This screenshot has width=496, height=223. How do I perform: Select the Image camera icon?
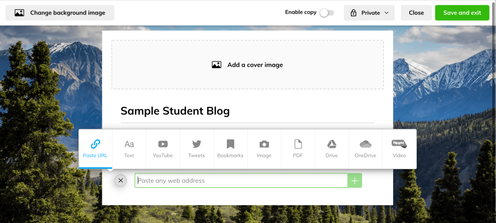click(264, 144)
